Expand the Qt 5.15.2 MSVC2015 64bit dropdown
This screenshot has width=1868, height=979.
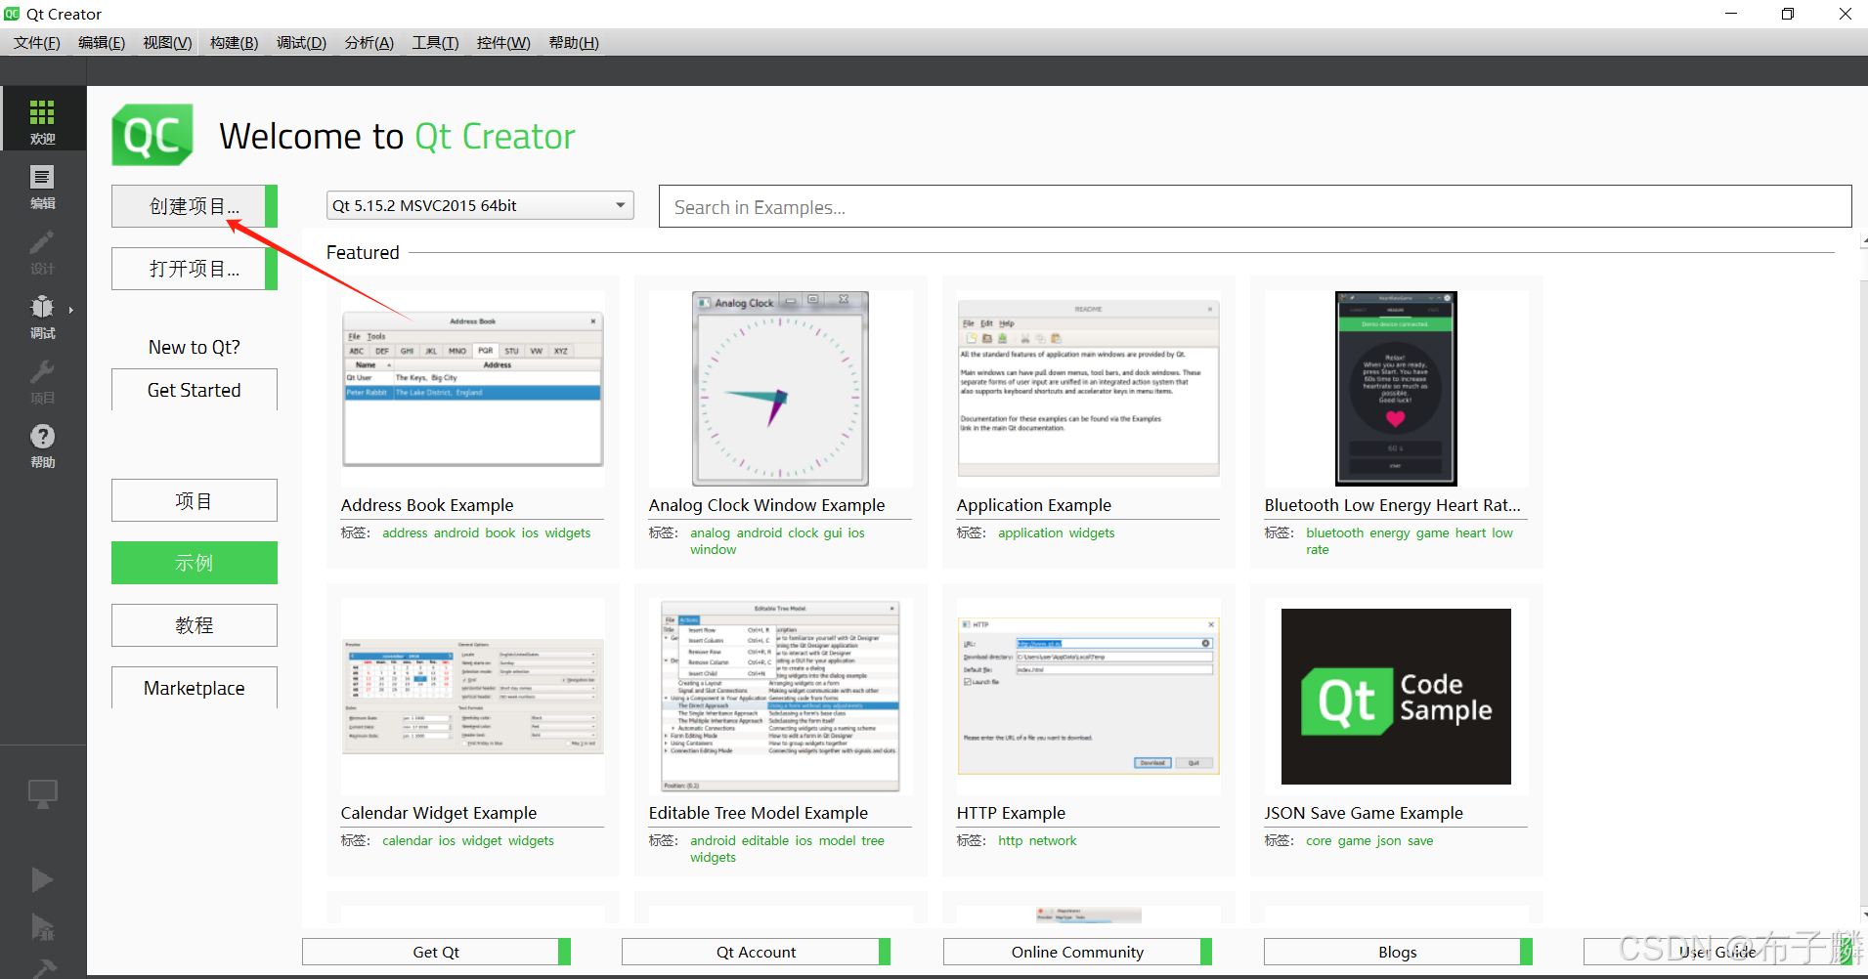click(x=480, y=205)
